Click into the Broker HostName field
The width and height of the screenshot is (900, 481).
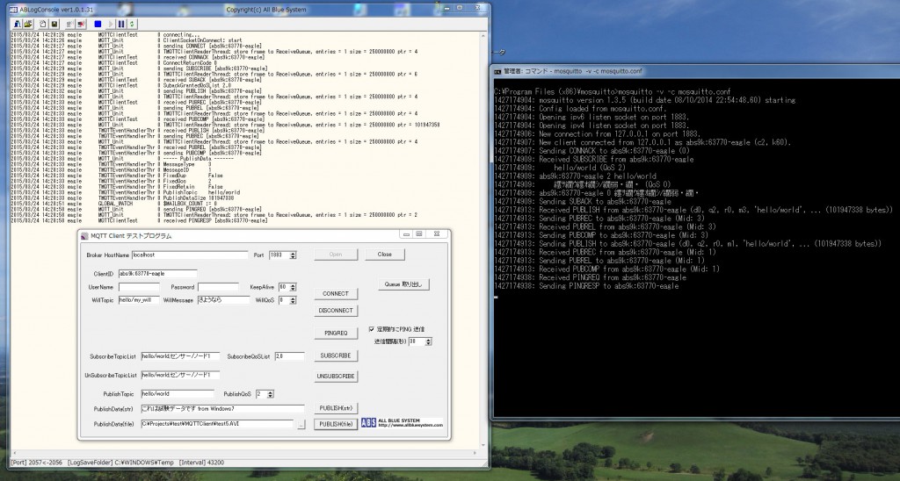pos(190,255)
